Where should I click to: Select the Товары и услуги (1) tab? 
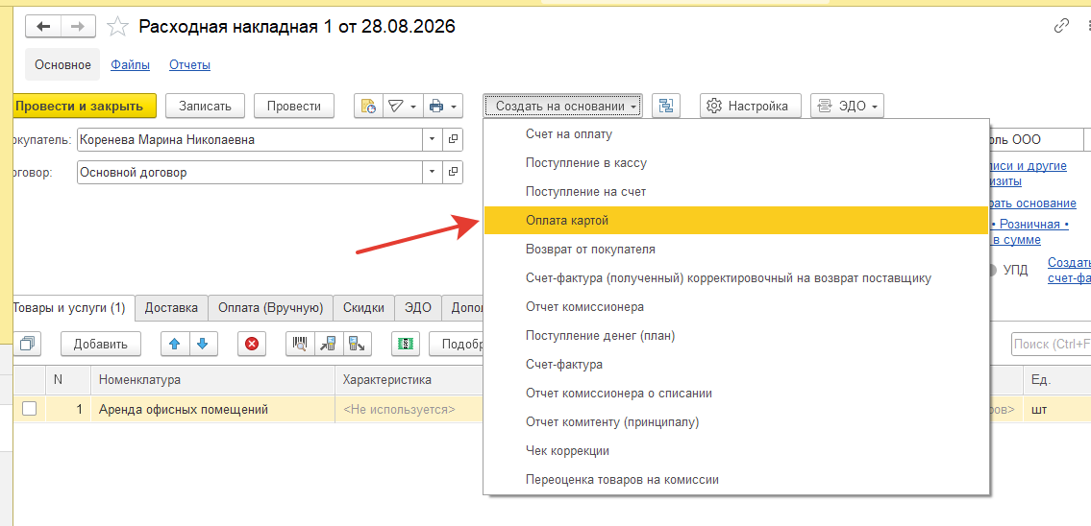click(x=73, y=308)
